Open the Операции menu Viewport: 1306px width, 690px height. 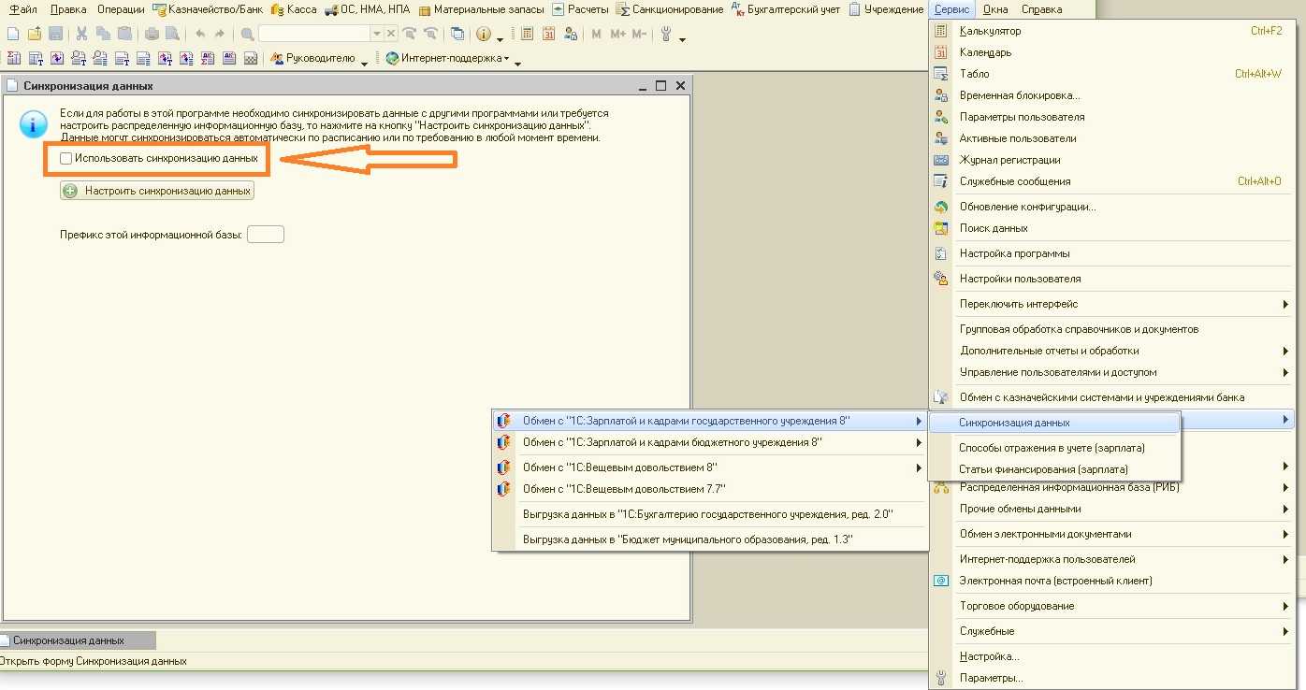(x=121, y=9)
